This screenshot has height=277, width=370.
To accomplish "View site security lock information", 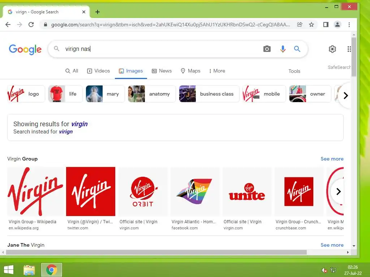I will pos(46,25).
